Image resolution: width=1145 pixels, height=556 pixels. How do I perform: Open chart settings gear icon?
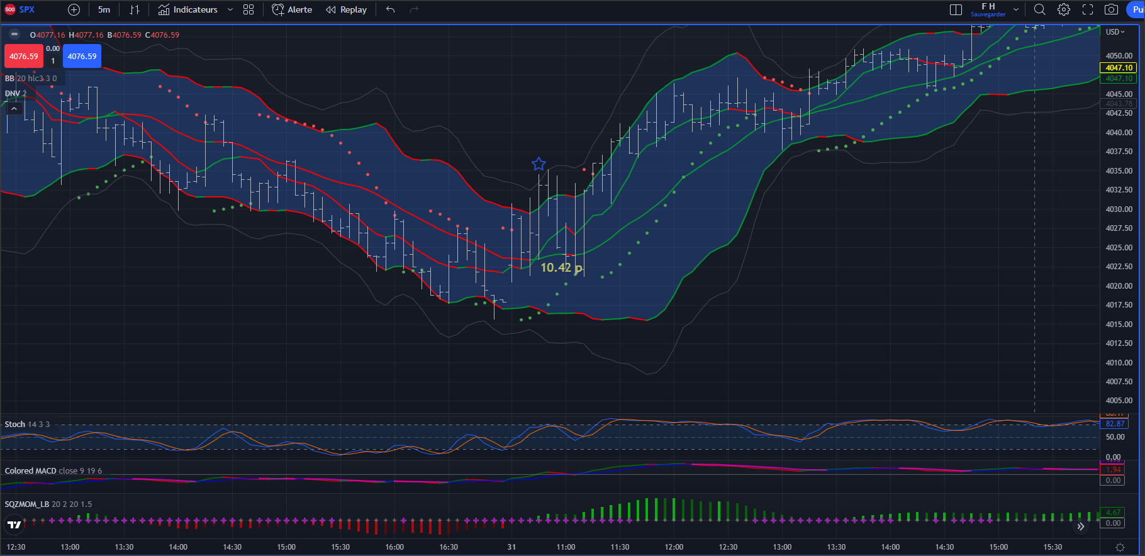click(x=1064, y=9)
